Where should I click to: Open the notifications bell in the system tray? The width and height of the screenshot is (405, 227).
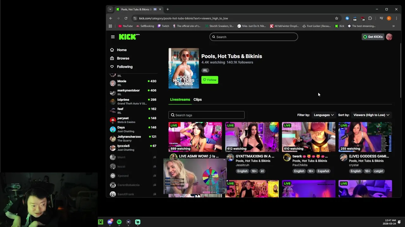(x=399, y=222)
